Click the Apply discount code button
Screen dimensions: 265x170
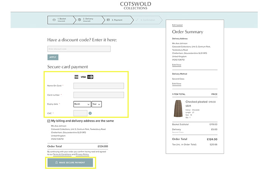click(53, 57)
